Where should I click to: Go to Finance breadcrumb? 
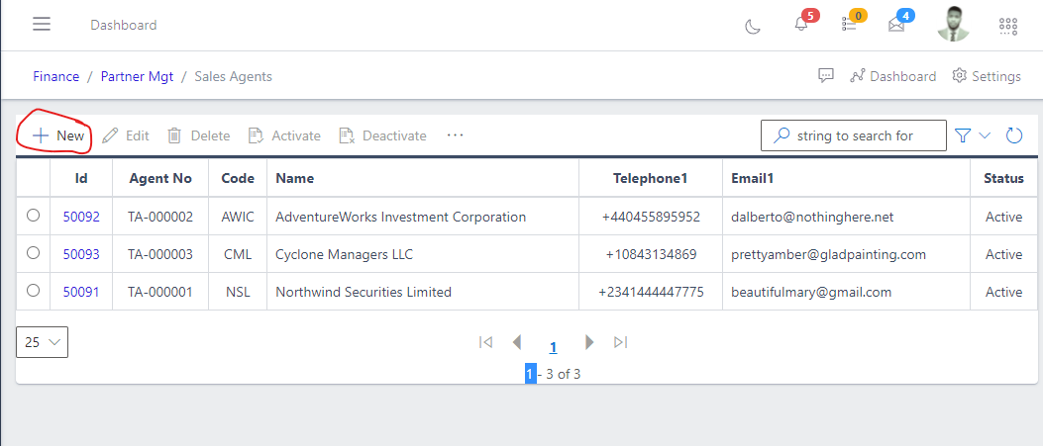pos(55,76)
